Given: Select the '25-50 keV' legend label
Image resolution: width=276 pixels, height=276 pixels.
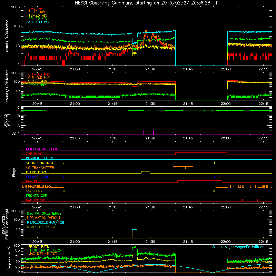Looking at the screenshot, I should click(38, 19).
